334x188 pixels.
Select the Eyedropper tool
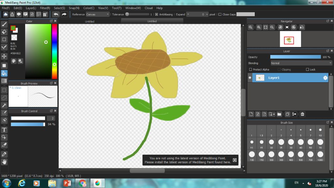coord(4,154)
